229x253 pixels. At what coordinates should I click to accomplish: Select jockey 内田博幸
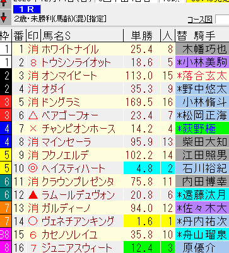click(x=203, y=182)
